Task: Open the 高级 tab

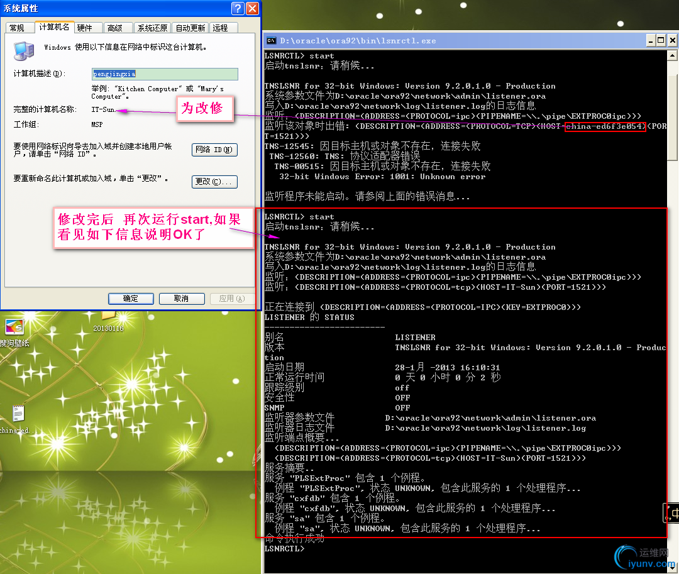Action: [x=118, y=28]
